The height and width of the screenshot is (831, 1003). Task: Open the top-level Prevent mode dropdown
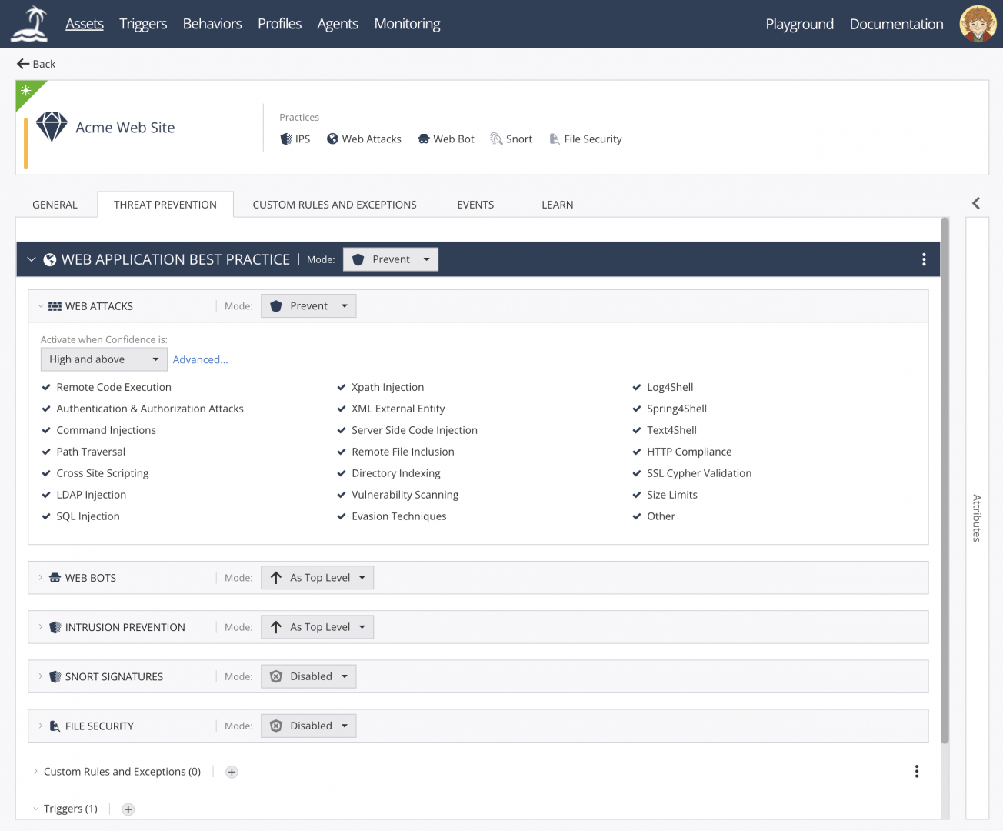pos(391,259)
